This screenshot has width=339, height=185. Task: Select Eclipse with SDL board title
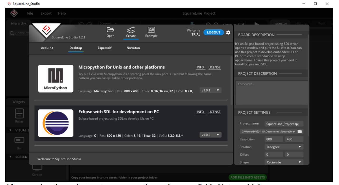119,111
